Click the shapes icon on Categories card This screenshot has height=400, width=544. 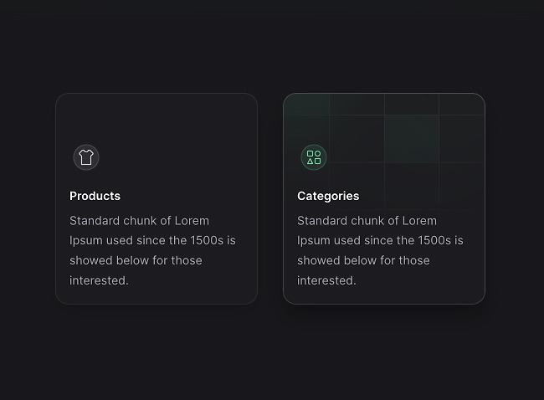tap(314, 157)
